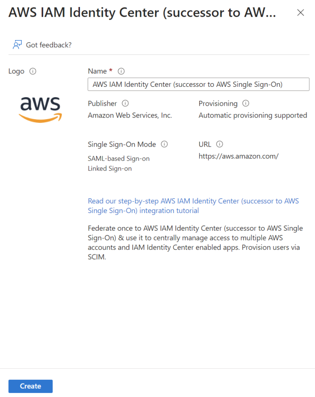Click the Publisher info icon
315x397 pixels.
pyautogui.click(x=126, y=103)
